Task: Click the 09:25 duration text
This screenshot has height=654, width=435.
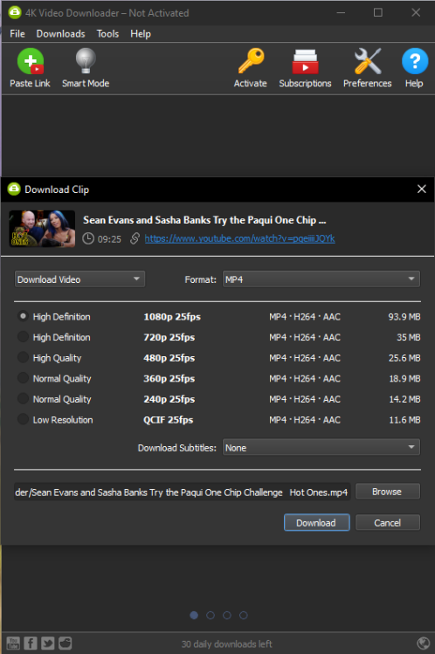Action: tap(109, 239)
